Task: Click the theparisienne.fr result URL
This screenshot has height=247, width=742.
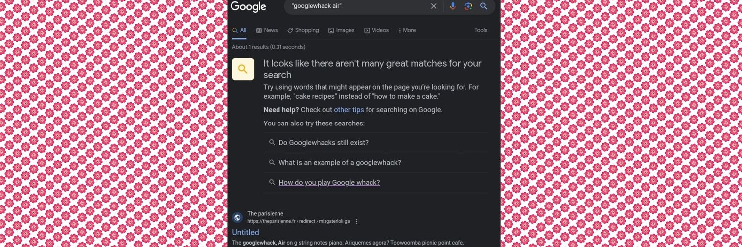Action: tap(298, 221)
